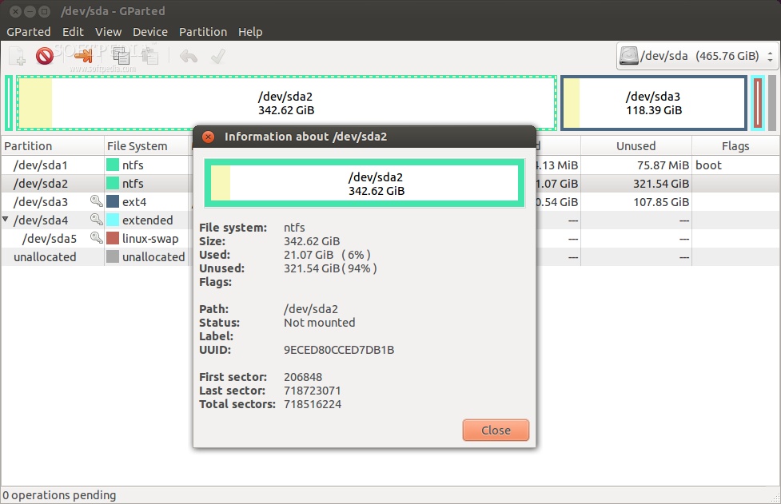Click the key icon beside /dev/sda3
Image resolution: width=781 pixels, height=504 pixels.
tap(96, 202)
